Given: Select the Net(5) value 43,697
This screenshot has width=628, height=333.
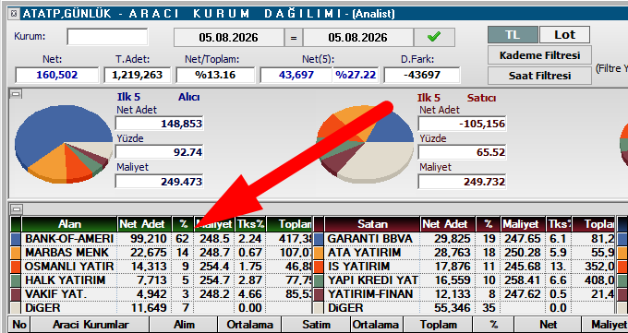Looking at the screenshot, I should (296, 75).
